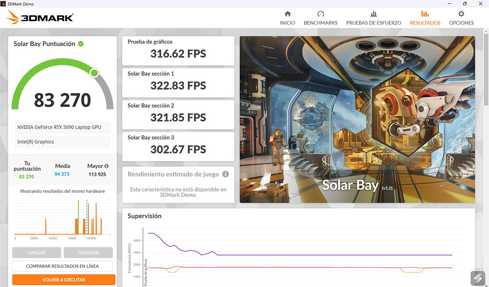The image size is (489, 287).
Task: Click info icon next to Mayor
Action: pos(106,166)
